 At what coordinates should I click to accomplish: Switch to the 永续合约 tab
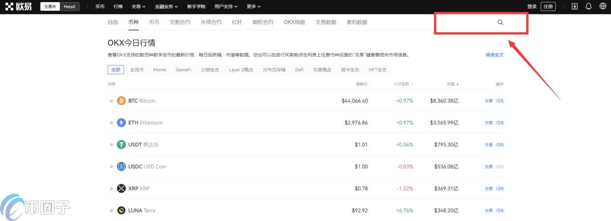tap(211, 22)
